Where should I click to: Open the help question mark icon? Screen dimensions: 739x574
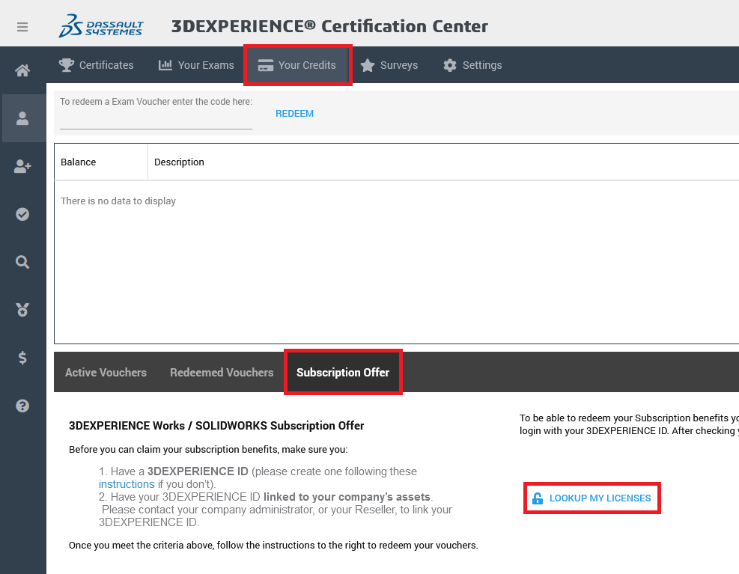tap(22, 406)
